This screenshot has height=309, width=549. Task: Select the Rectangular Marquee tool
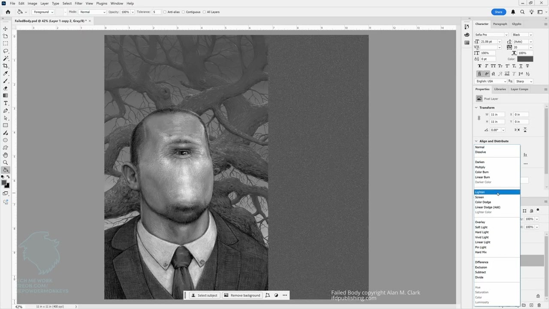click(x=6, y=43)
